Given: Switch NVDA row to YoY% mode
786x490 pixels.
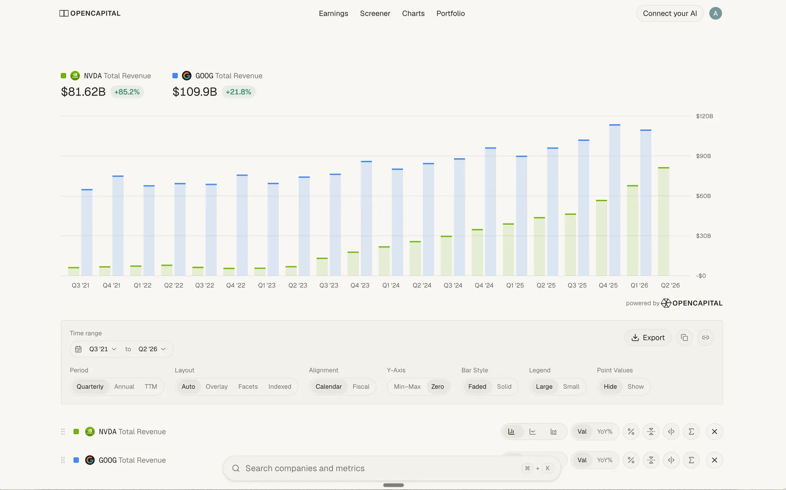Looking at the screenshot, I should tap(604, 431).
